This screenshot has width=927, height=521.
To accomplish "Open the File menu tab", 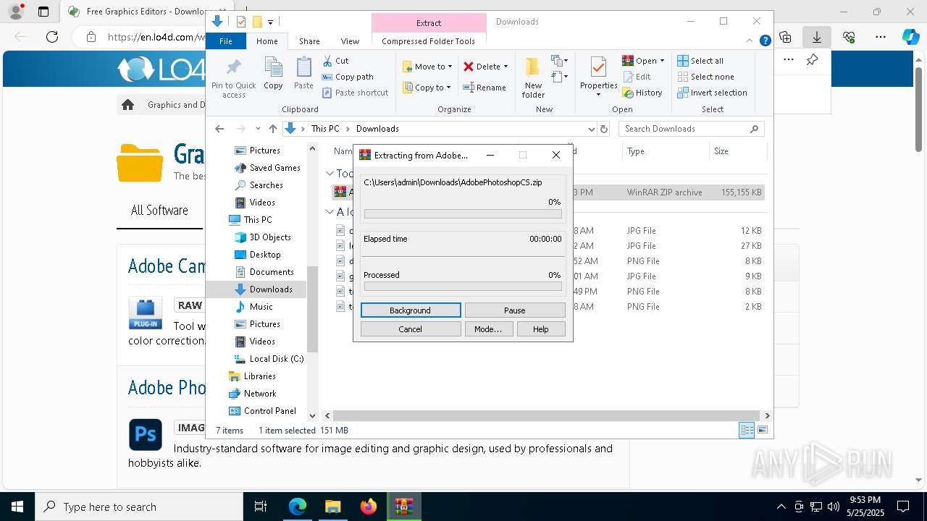I will (226, 41).
